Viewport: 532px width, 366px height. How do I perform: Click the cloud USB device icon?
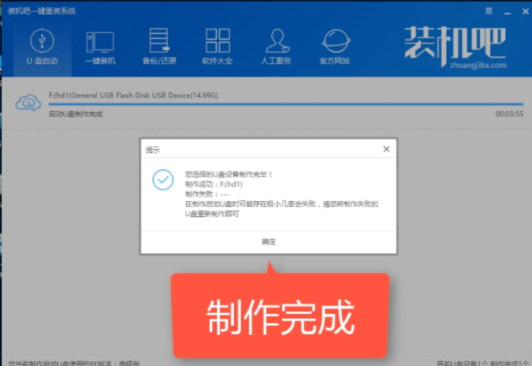28,102
